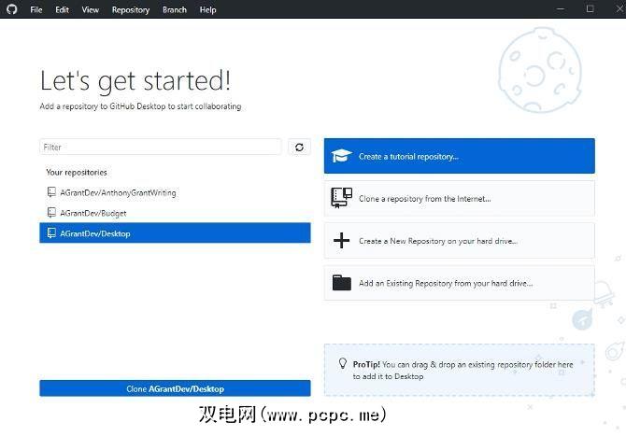Click the repo icon beside AGrantDev/Desktop
Screen dimensions: 626x436
pyautogui.click(x=51, y=233)
